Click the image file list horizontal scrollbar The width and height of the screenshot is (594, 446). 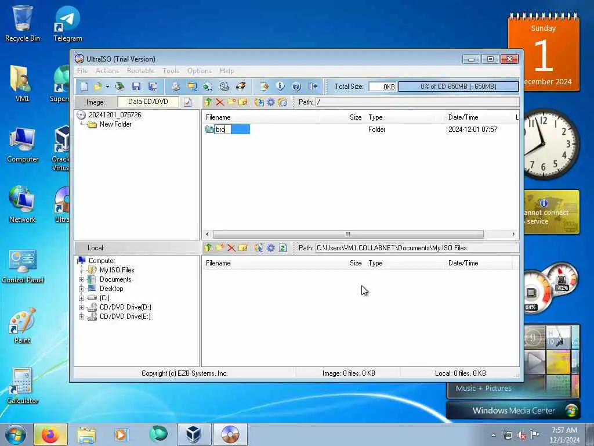point(348,234)
